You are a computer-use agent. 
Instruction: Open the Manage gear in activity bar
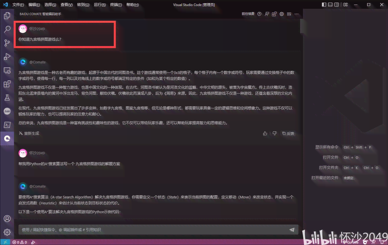[7, 232]
